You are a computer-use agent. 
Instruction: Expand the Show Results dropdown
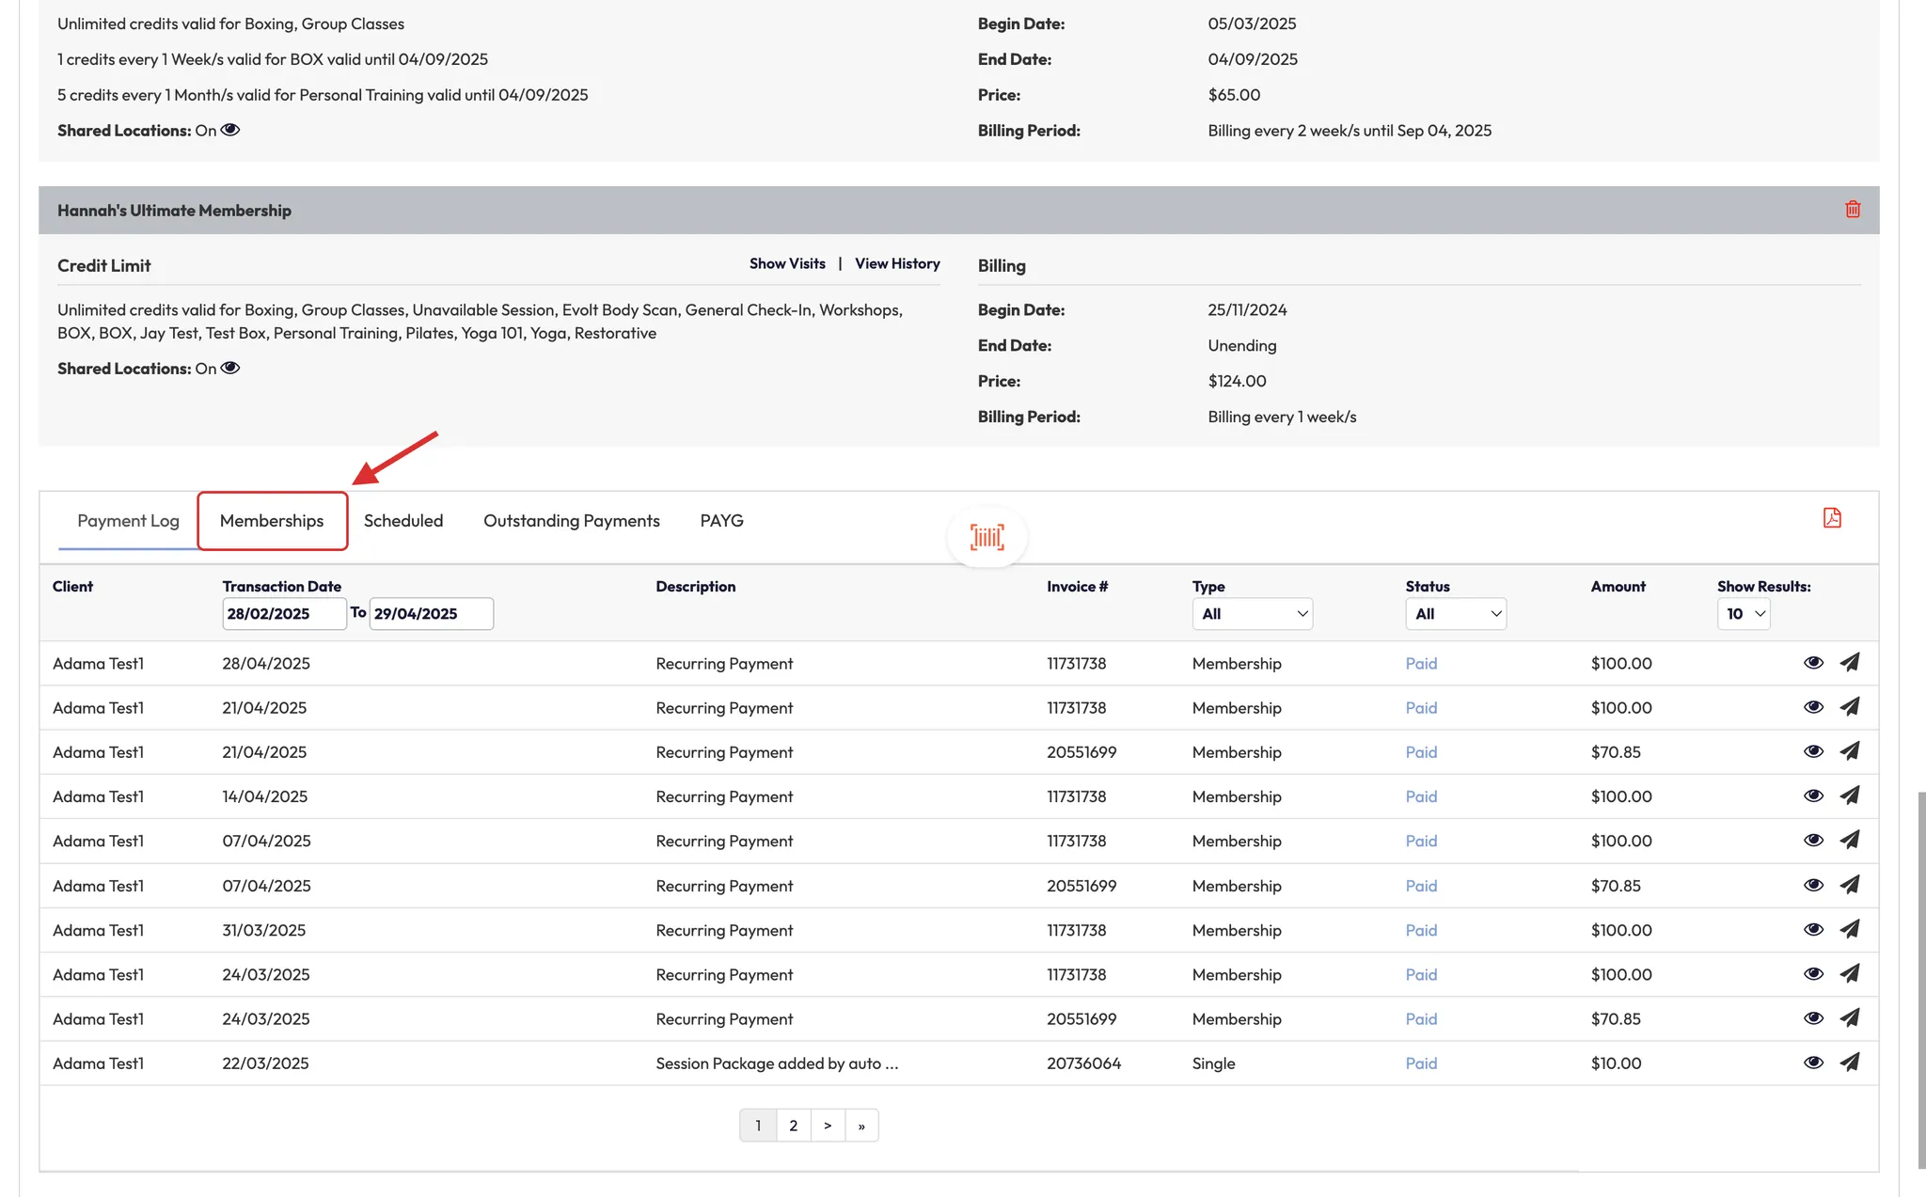pos(1744,614)
